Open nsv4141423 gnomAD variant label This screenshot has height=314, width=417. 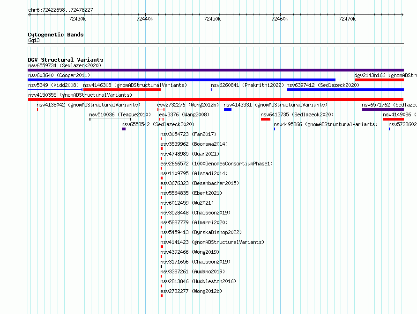click(x=213, y=242)
